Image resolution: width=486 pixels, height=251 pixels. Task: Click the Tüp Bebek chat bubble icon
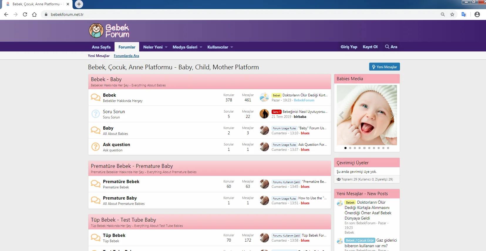tap(95, 237)
